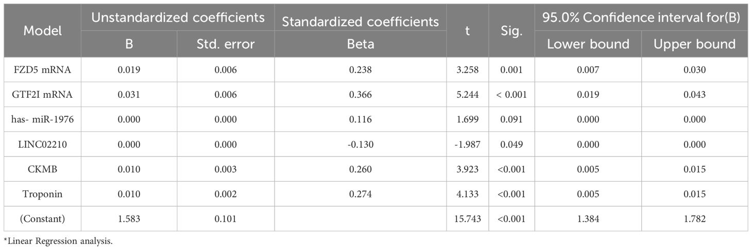Select the LINC02210 row label

(42, 145)
